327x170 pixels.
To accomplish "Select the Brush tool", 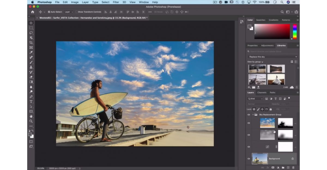I will (31, 62).
